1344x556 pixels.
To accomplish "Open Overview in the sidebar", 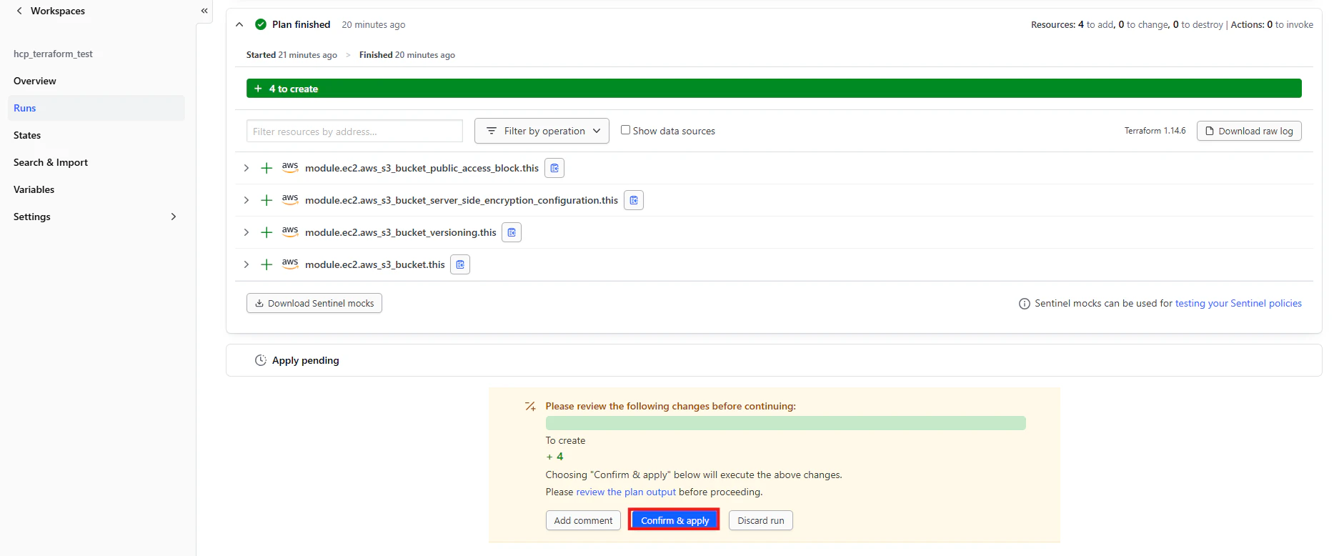I will tap(35, 81).
